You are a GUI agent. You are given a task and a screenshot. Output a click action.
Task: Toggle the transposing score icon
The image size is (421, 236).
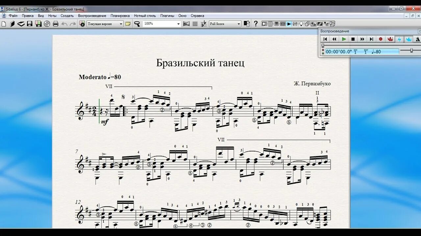[204, 24]
